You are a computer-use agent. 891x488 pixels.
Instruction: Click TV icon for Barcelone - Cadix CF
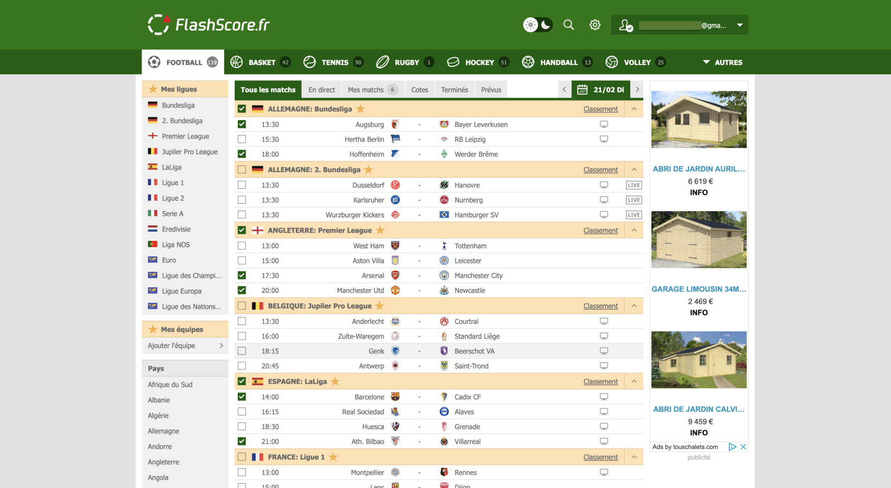click(604, 397)
